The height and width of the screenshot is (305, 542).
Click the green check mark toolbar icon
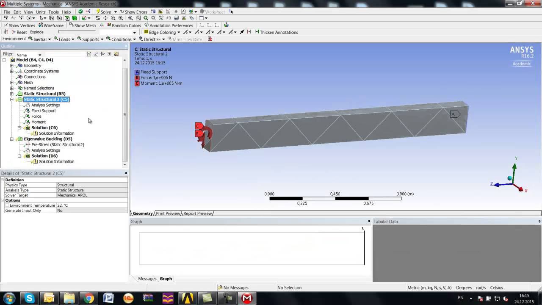point(80,12)
